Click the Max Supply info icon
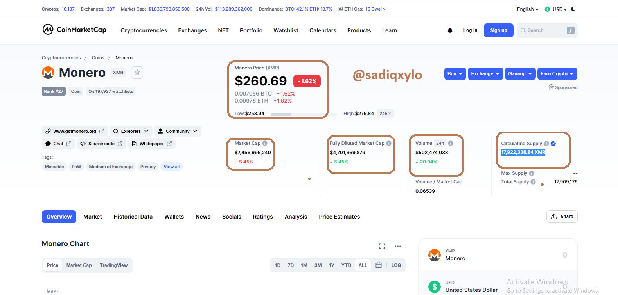 click(x=532, y=173)
